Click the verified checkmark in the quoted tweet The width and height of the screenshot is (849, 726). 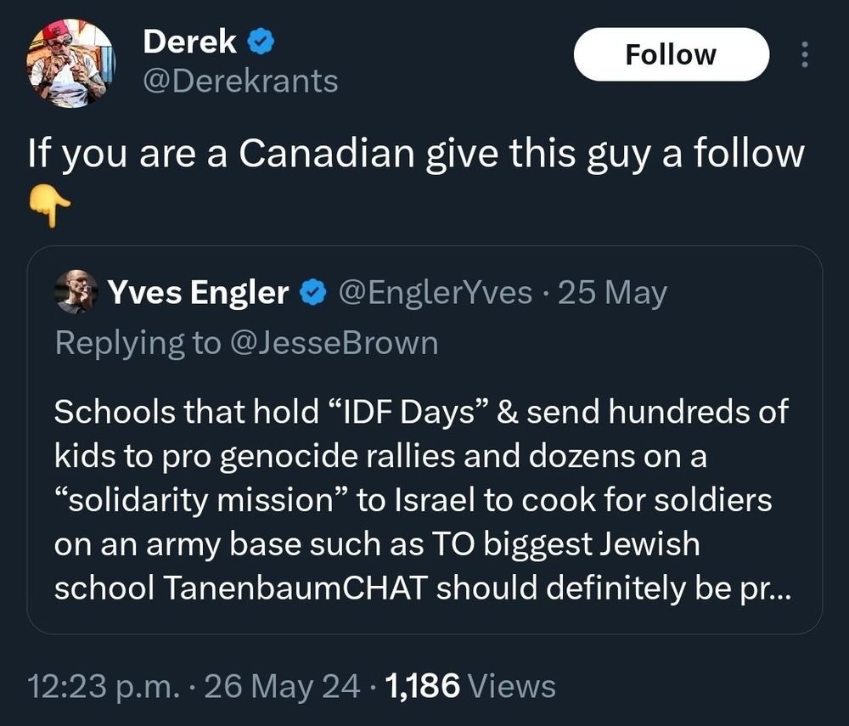click(x=312, y=292)
